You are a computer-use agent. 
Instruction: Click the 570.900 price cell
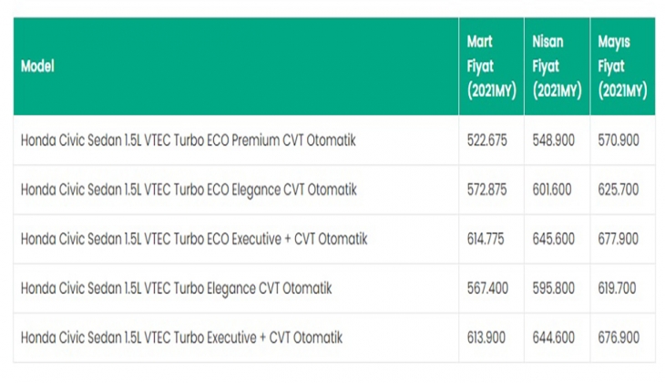619,140
